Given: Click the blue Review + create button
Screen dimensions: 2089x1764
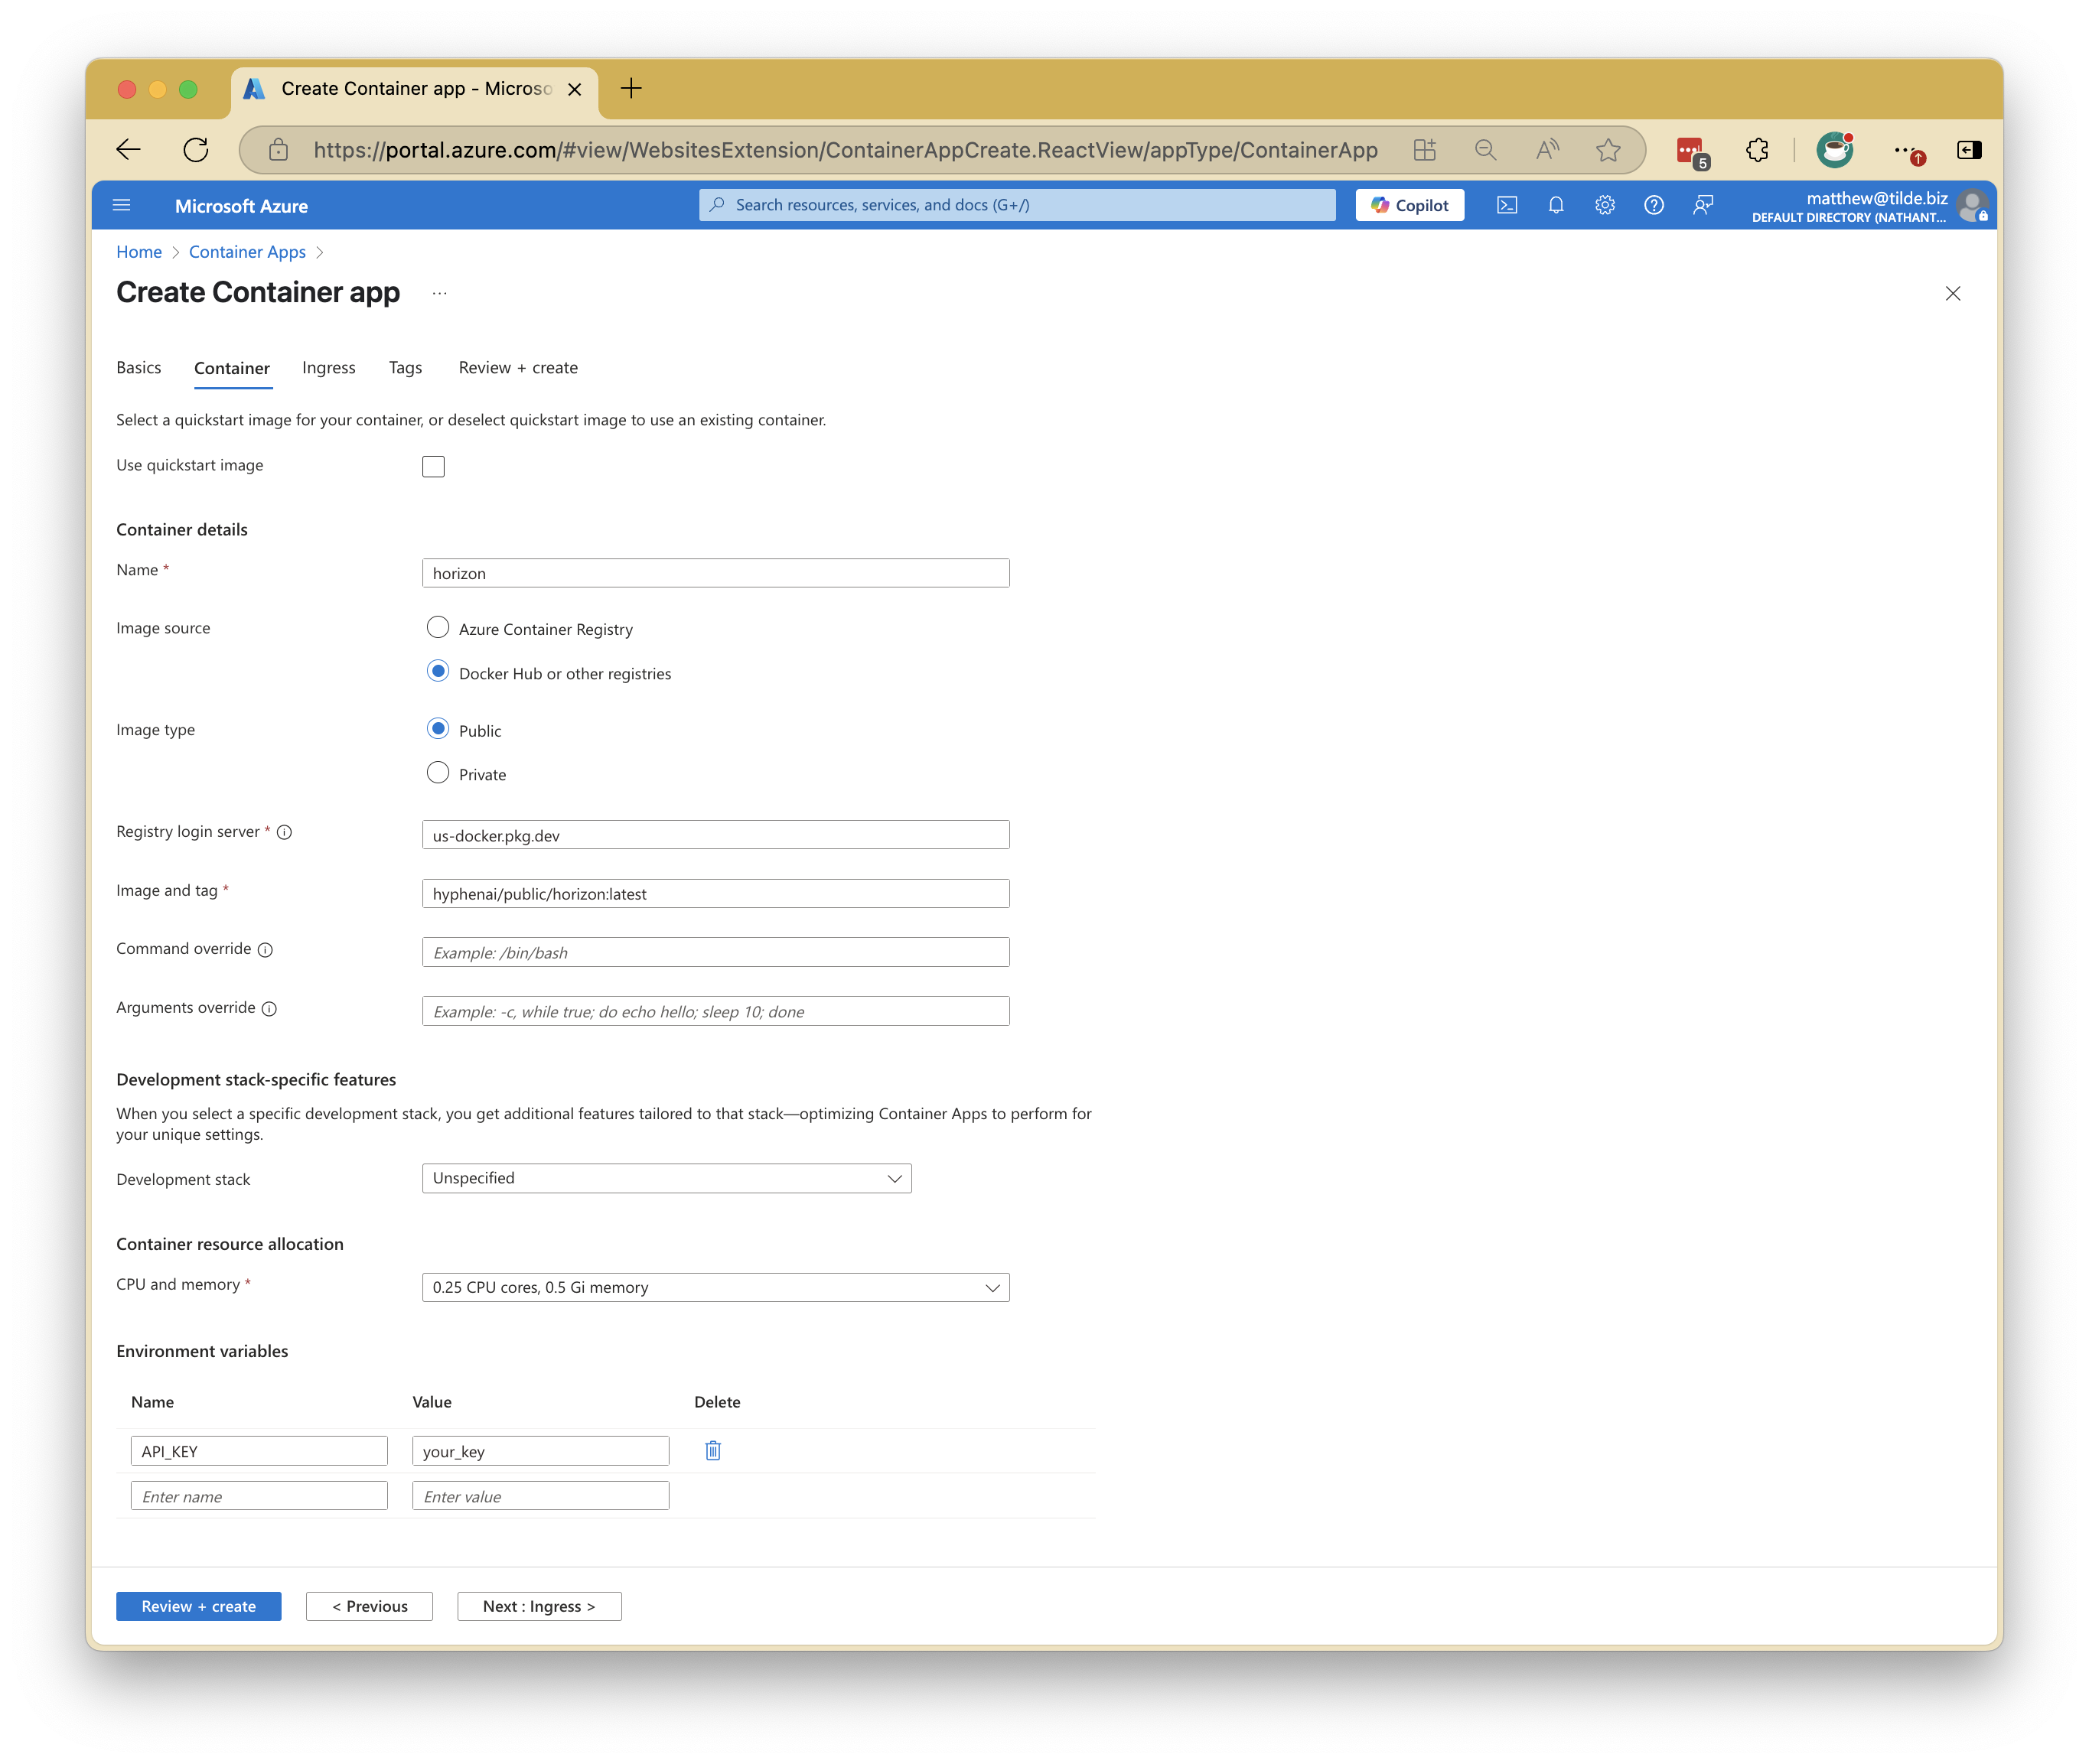Looking at the screenshot, I should click(x=198, y=1606).
